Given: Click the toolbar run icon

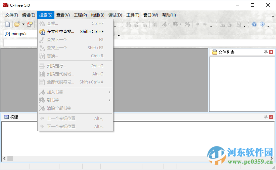Looking at the screenshot, I should 230,24.
